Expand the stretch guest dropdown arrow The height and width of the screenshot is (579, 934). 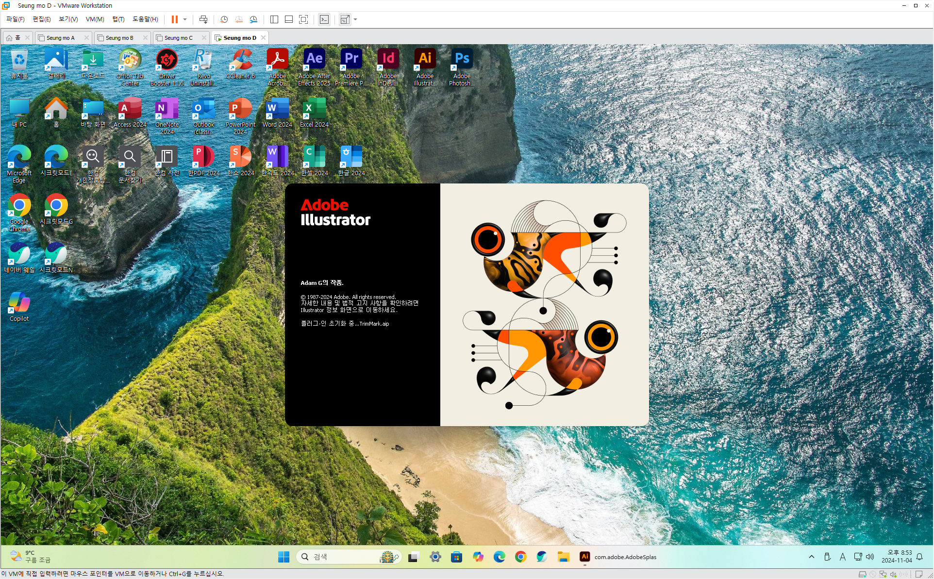355,19
